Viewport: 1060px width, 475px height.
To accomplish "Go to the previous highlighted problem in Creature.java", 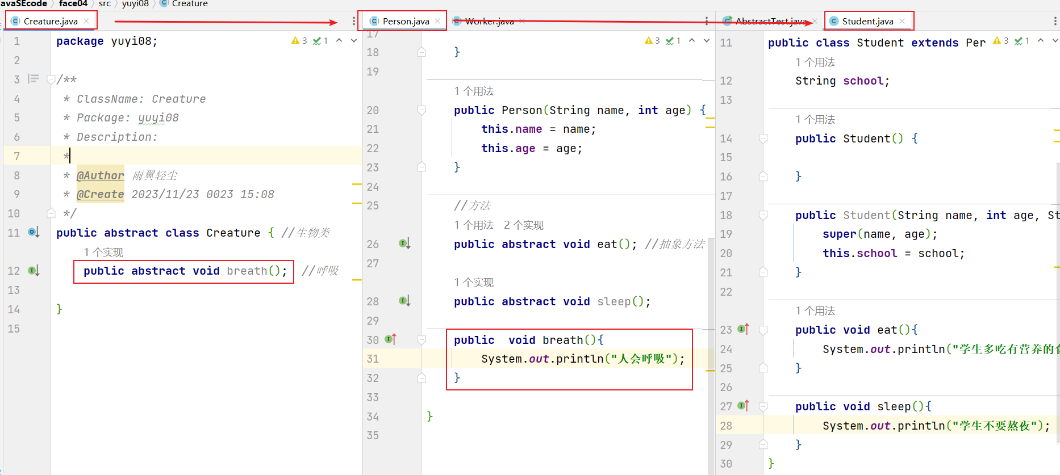I will [x=339, y=41].
